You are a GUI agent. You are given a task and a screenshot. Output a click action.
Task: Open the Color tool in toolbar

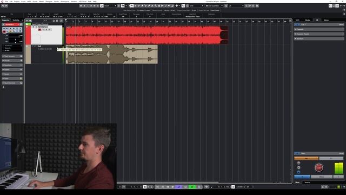tap(177, 6)
